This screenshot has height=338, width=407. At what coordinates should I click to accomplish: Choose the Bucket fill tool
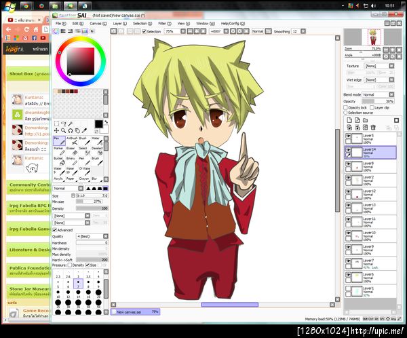tap(59, 161)
